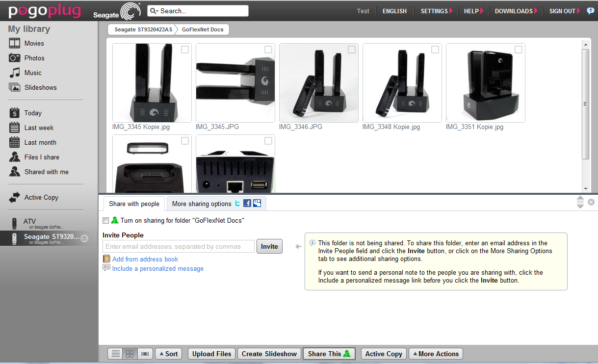Open Slideshows in My library

click(40, 87)
